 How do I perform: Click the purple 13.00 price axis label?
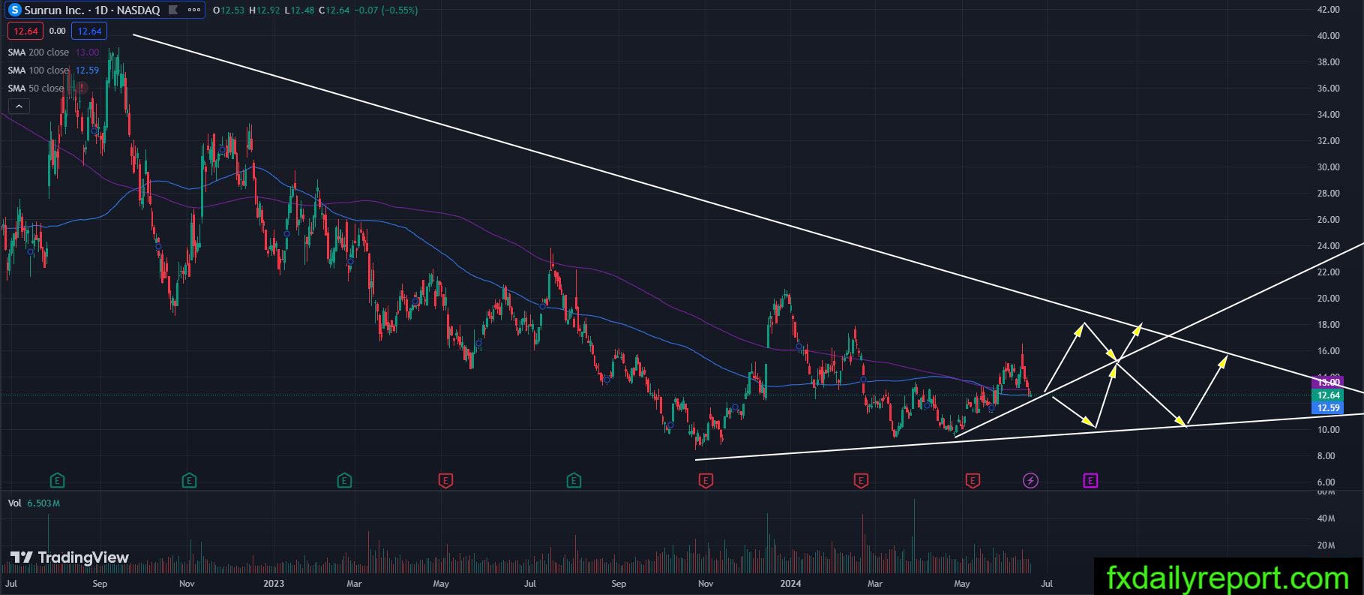coord(1328,383)
